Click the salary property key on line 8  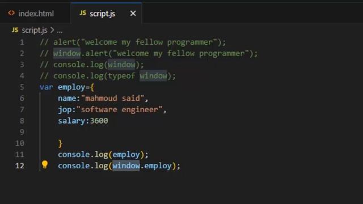71,121
